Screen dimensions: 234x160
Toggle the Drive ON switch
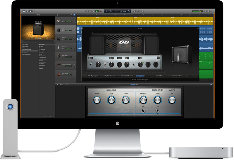[157, 110]
